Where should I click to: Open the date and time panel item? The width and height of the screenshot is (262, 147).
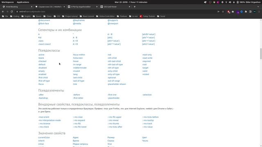pyautogui.click(x=131, y=2)
